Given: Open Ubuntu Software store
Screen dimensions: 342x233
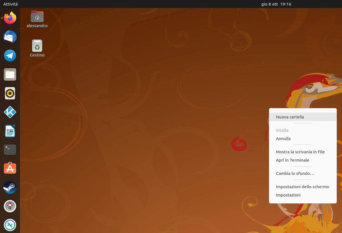Looking at the screenshot, I should point(10,168).
